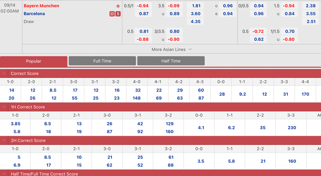
Task: Select full-time 0.5/1 handicap odds -0.94
Action: (143, 6)
